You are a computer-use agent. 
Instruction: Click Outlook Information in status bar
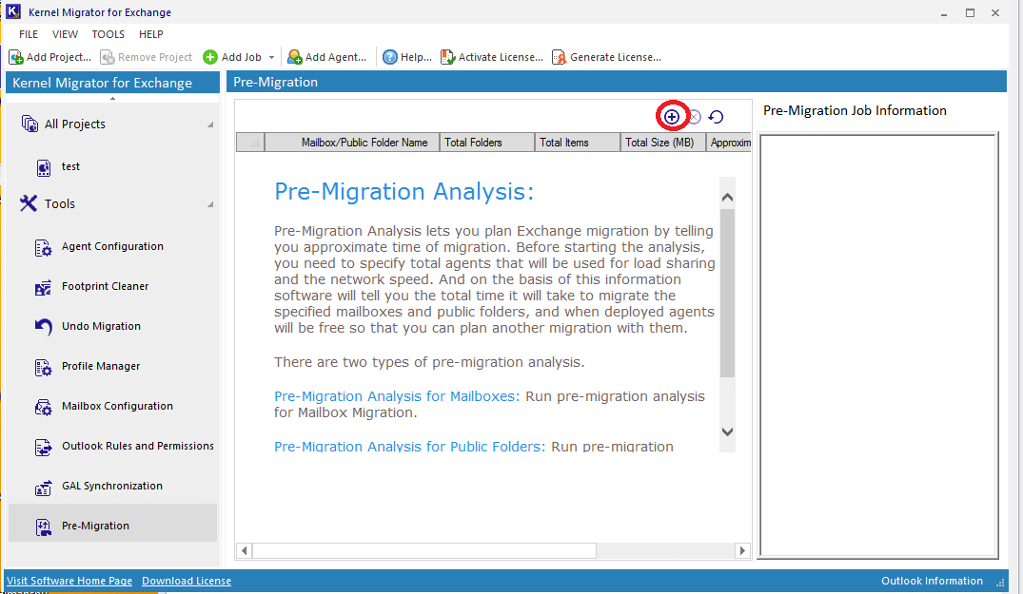[x=932, y=581]
